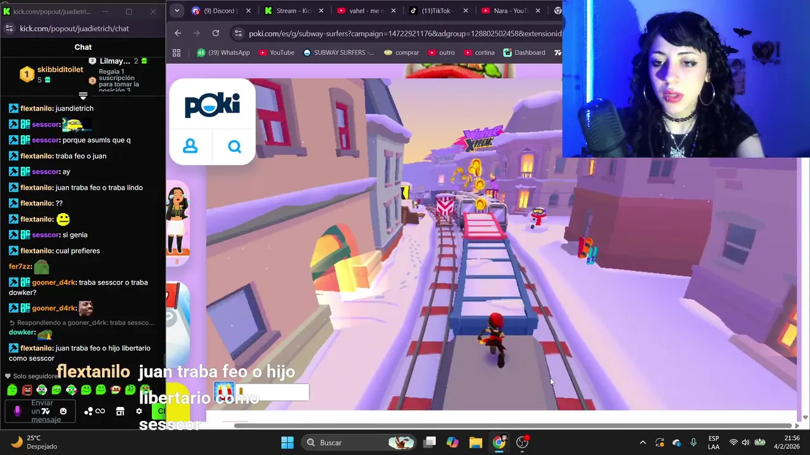
Task: Click the Kick popout chat address bar
Action: [74, 28]
